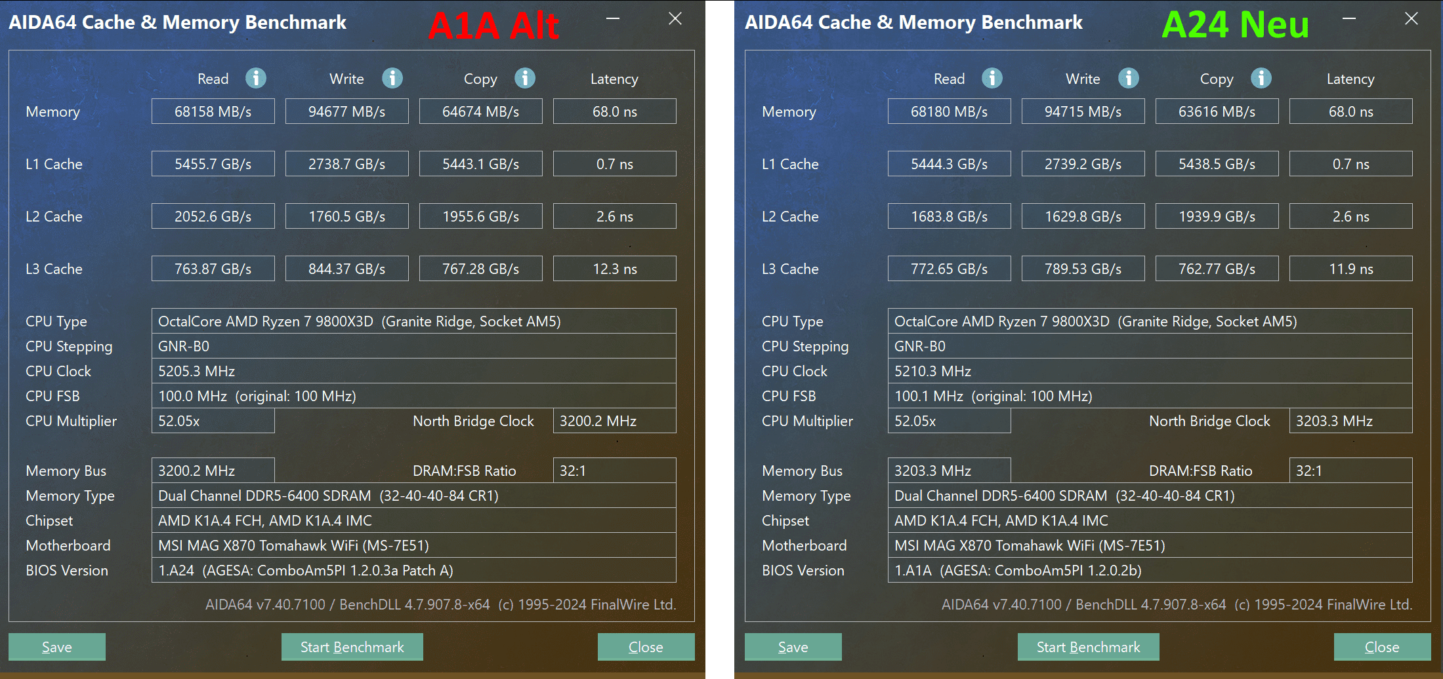Select Memory copy value 63616 MB/s
1443x679 pixels.
pyautogui.click(x=1217, y=111)
